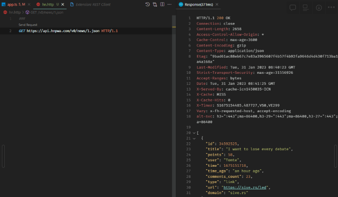This screenshot has width=338, height=197.
Task: Open the Extension: REST Client tab
Action: tap(93, 4)
